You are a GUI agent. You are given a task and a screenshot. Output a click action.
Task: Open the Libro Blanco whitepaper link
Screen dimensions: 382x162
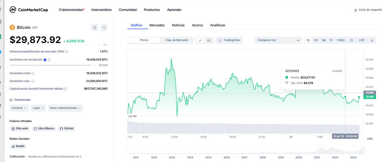44,129
